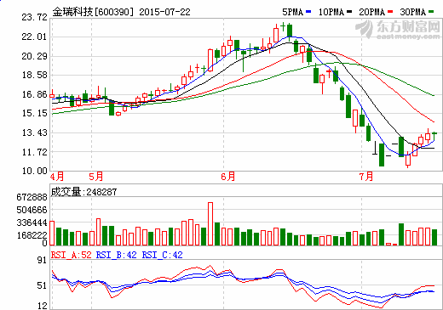The height and width of the screenshot is (310, 443).
Task: Click the date 2015-07-22 in header
Action: point(164,12)
